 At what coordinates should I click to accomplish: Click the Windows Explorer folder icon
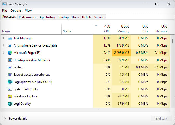point(10,96)
